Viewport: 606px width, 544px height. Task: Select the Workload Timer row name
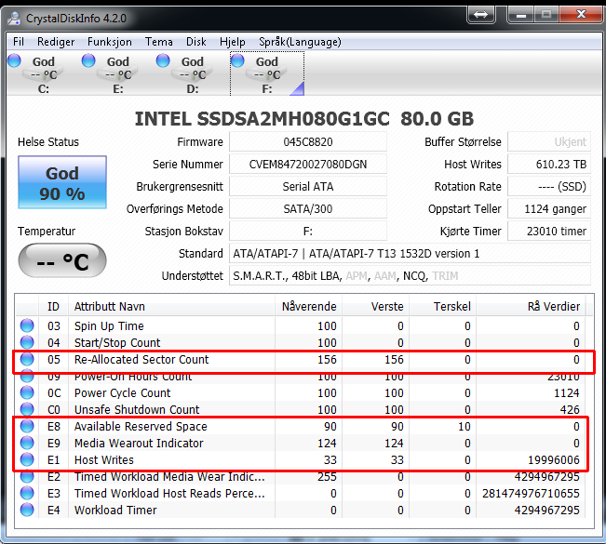click(115, 510)
